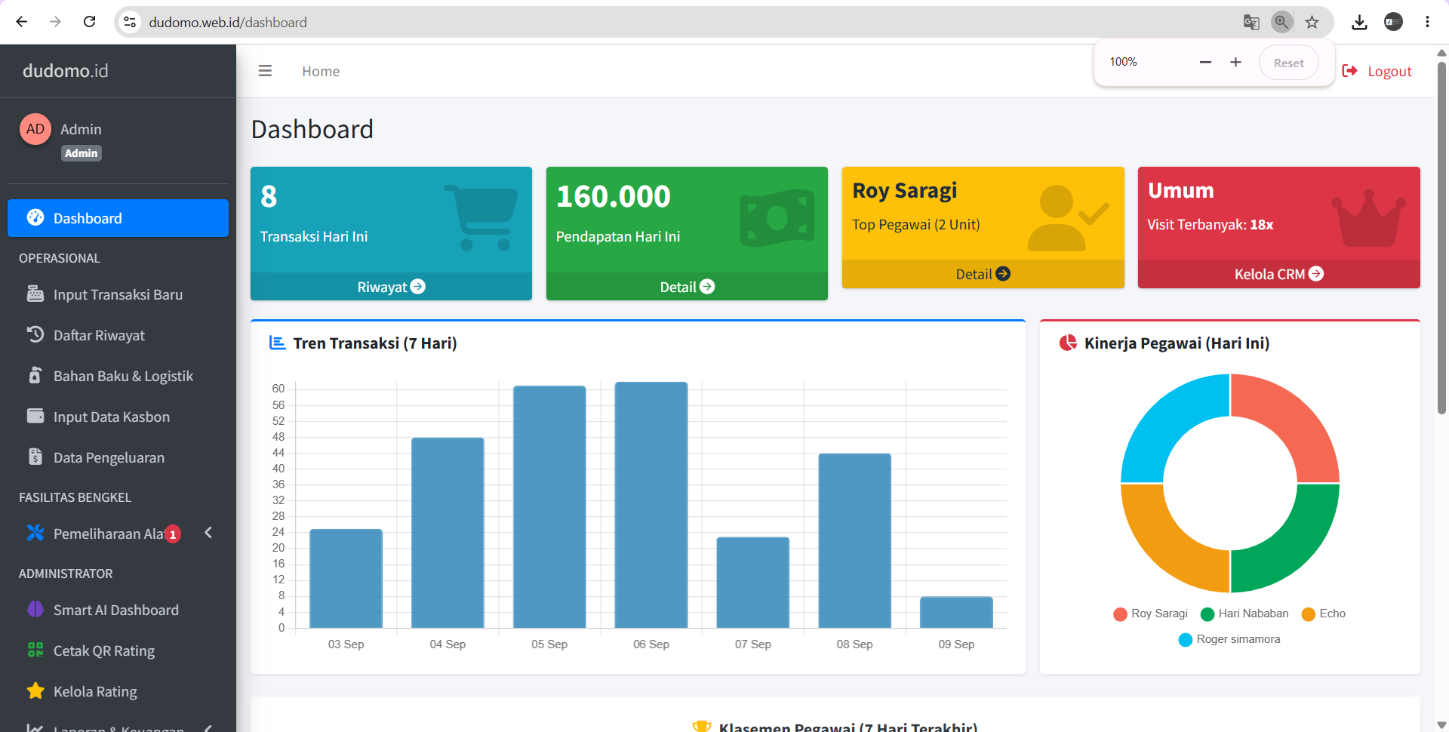Select the active Dashboard menu item

tap(118, 218)
